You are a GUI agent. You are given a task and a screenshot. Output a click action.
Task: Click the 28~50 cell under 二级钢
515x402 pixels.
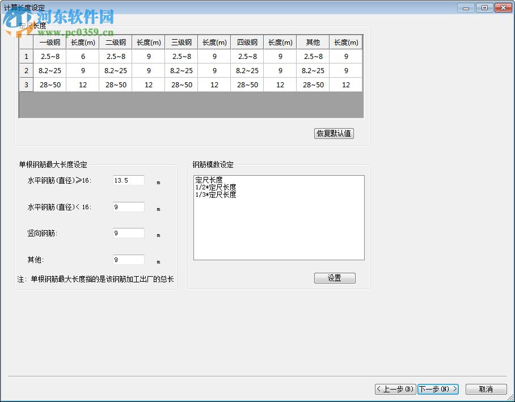[115, 84]
